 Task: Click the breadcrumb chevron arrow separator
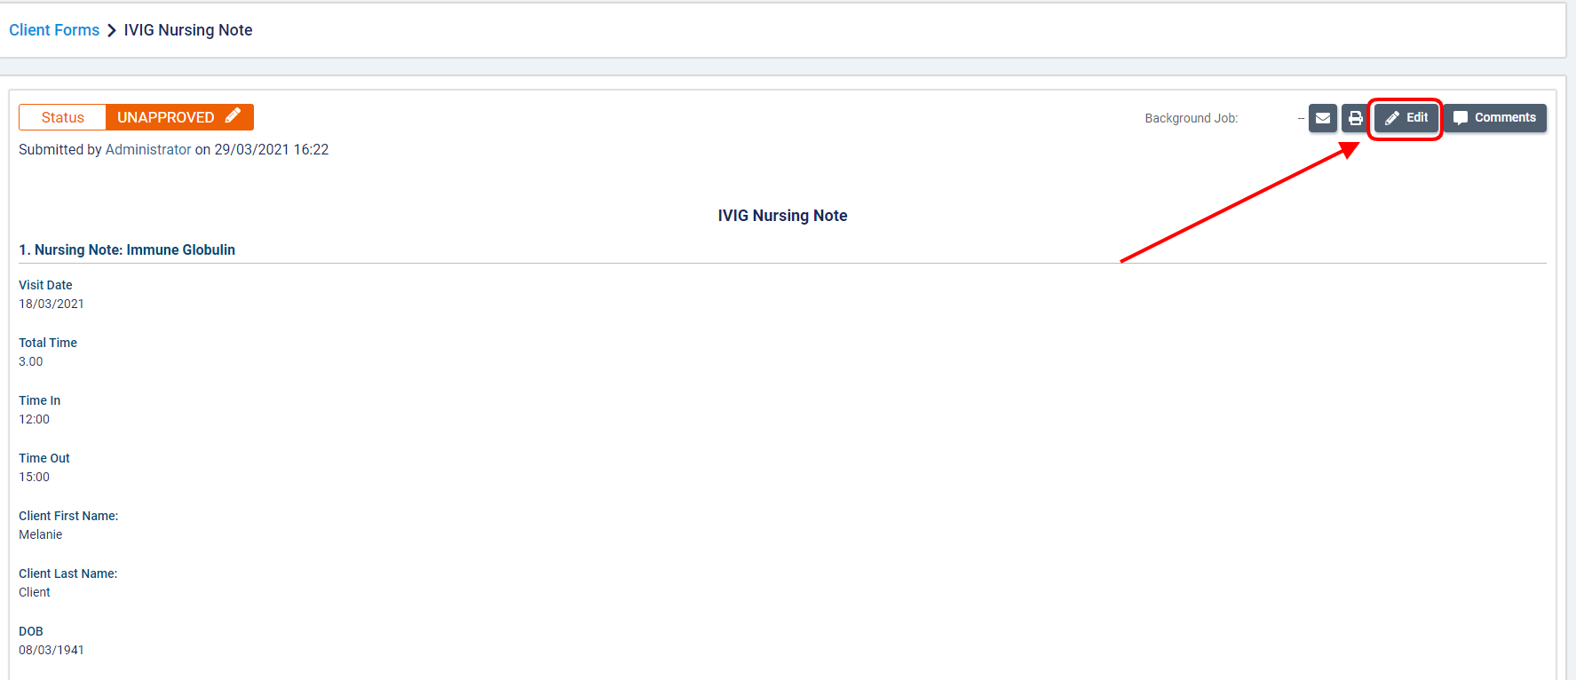click(112, 30)
